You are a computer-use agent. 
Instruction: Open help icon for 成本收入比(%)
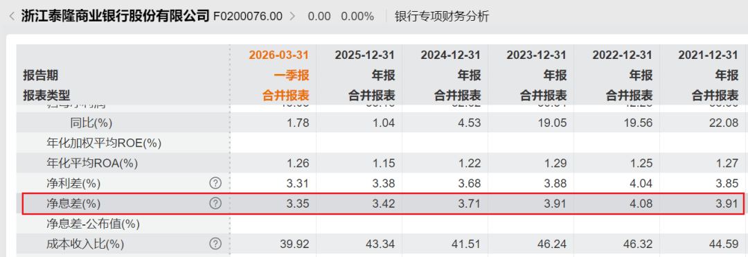(215, 244)
